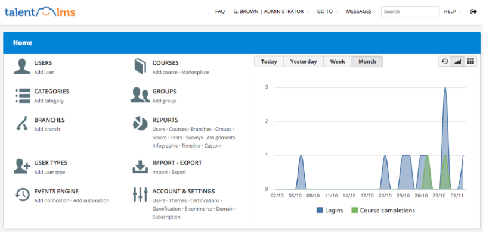Click the Add group link
483x232 pixels.
pyautogui.click(x=164, y=101)
